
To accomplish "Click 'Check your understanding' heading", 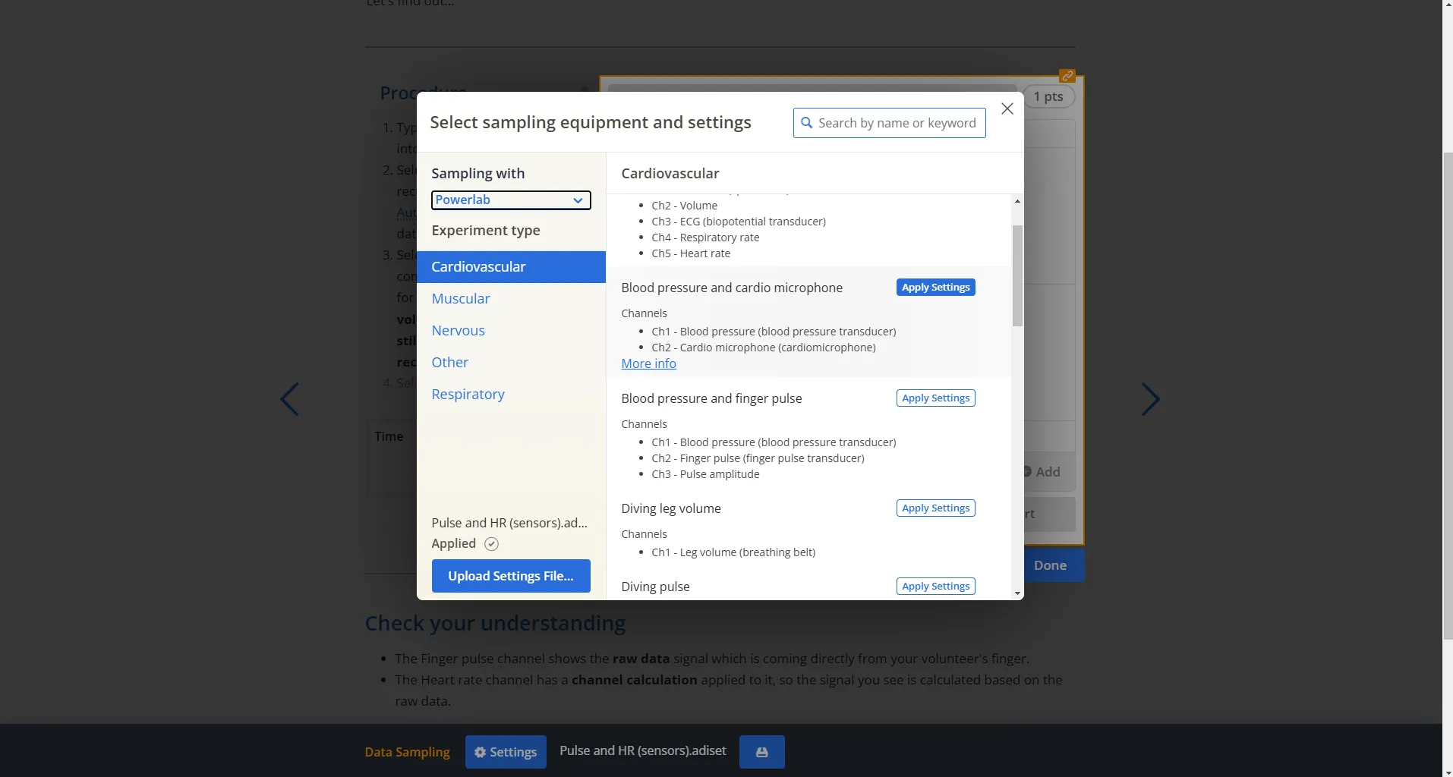I will coord(495,623).
